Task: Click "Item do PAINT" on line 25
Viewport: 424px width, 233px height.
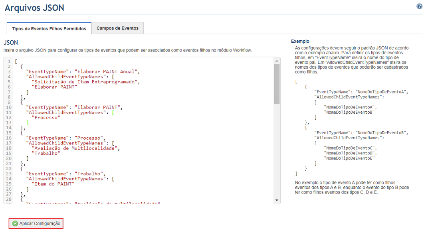Action: (53, 184)
